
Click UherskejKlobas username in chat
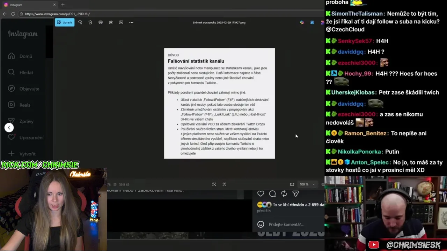click(353, 92)
